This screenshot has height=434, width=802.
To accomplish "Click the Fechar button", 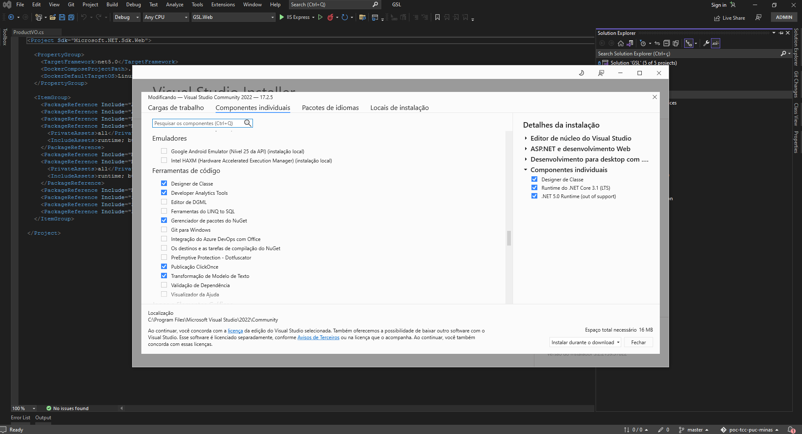I will point(638,342).
